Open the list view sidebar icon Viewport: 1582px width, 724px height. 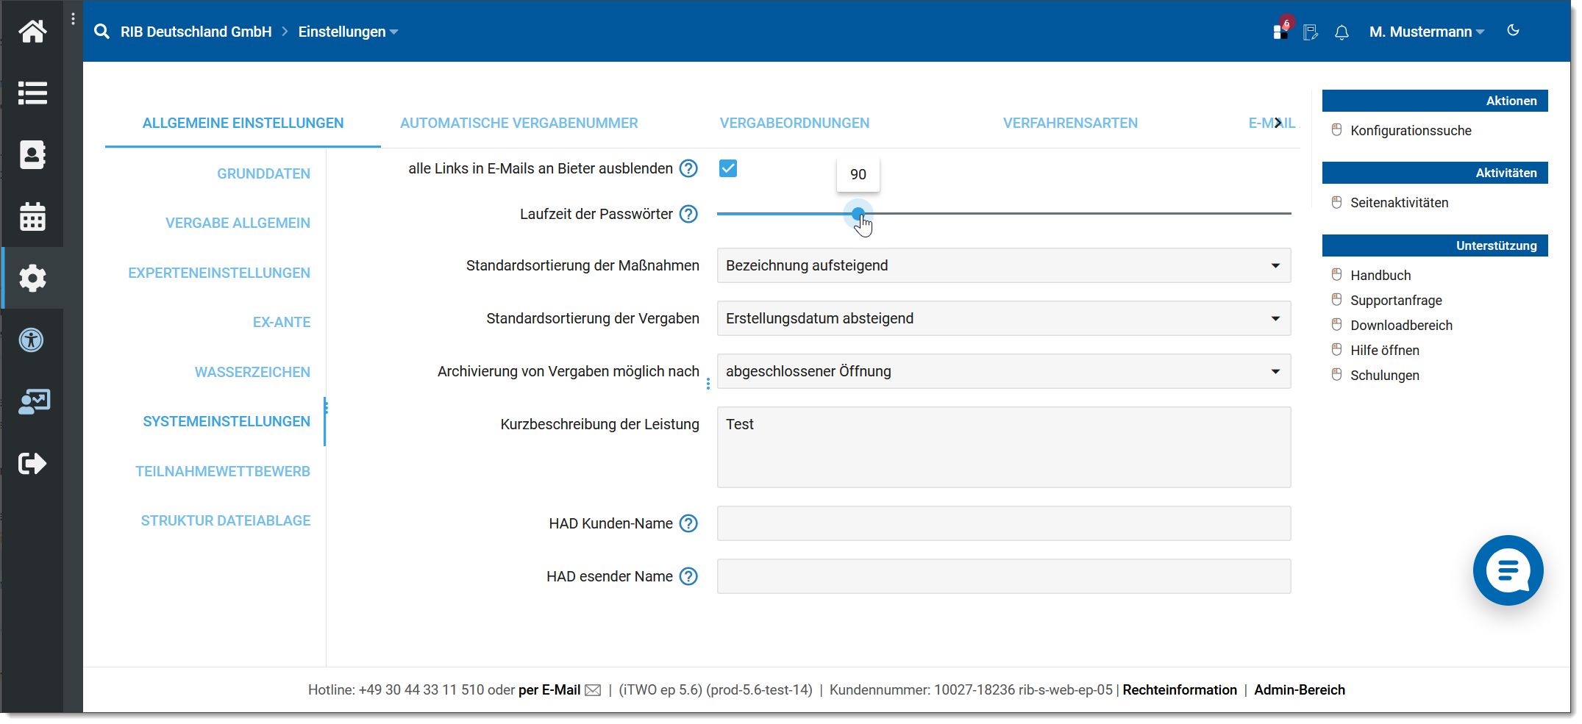[x=32, y=93]
